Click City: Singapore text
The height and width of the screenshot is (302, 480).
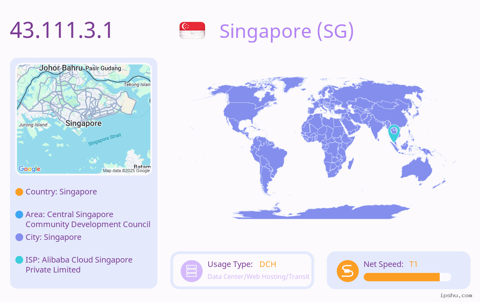click(x=53, y=237)
